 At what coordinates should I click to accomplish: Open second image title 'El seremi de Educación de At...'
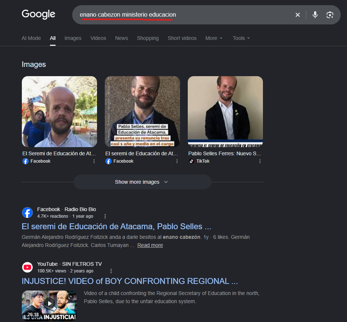click(x=141, y=153)
